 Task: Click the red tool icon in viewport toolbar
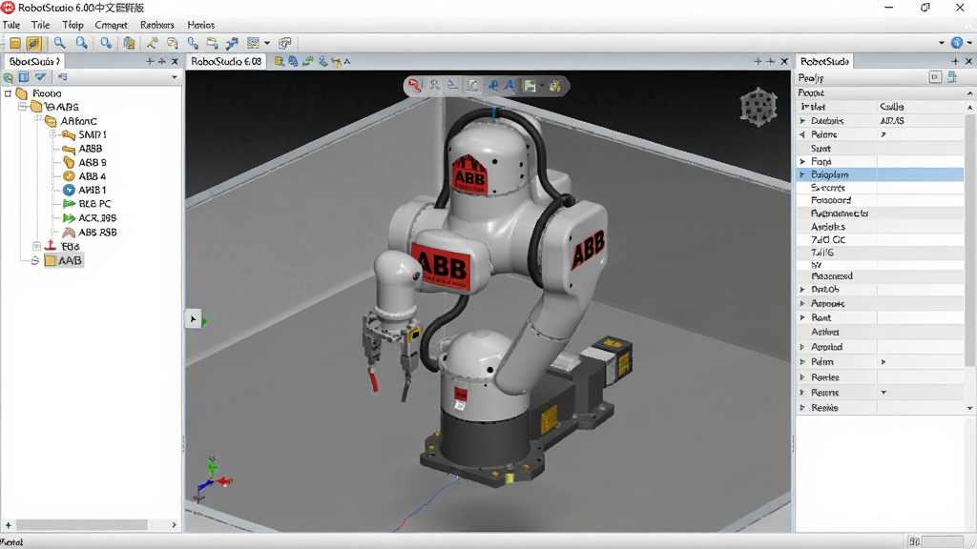coord(414,86)
